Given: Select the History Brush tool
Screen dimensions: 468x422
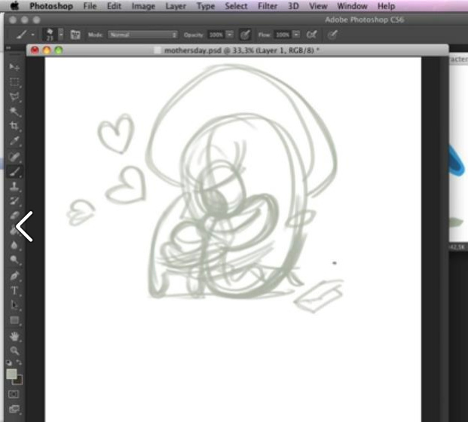Looking at the screenshot, I should pos(14,200).
